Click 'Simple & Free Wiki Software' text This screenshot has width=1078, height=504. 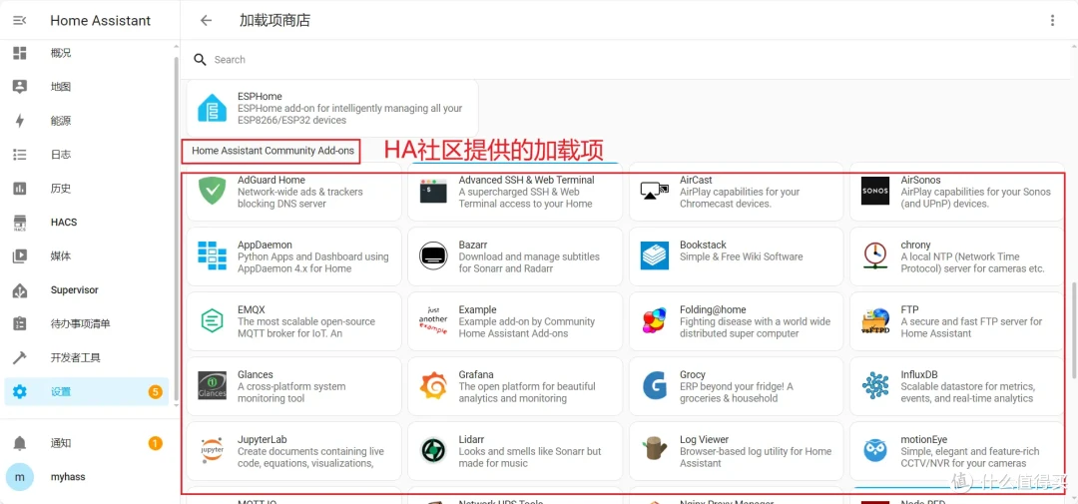coord(741,256)
